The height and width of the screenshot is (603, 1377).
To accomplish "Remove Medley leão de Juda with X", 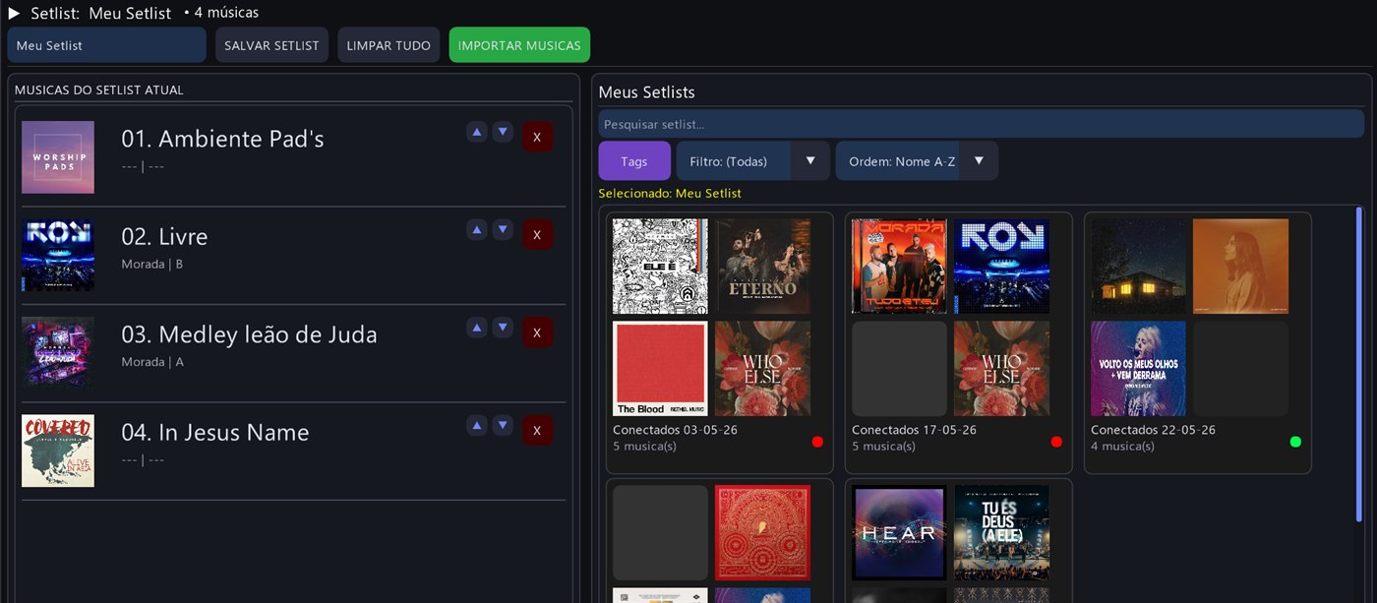I will click(537, 332).
